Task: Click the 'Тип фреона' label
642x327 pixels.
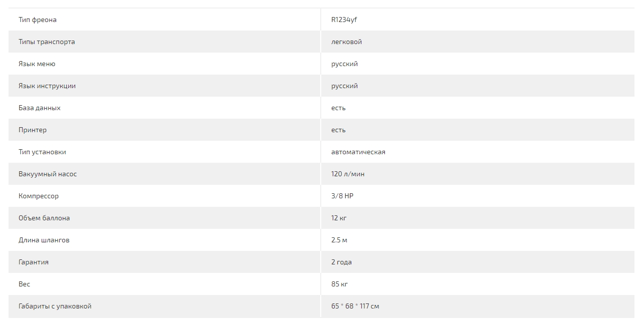Action: coord(38,20)
